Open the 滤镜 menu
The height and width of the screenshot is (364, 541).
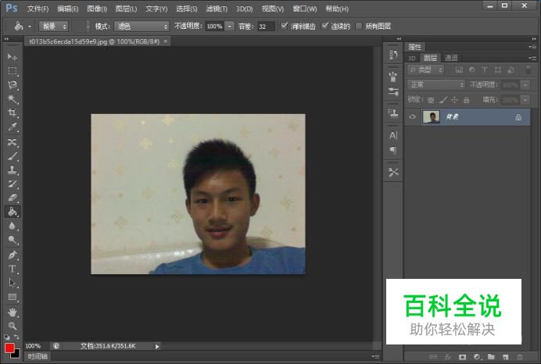[217, 9]
